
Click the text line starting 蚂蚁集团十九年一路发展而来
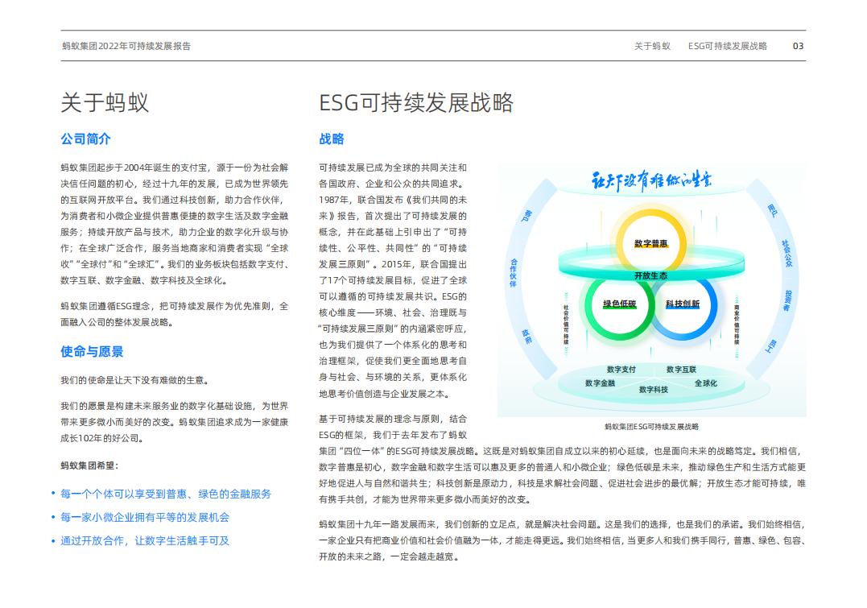[x=563, y=524]
